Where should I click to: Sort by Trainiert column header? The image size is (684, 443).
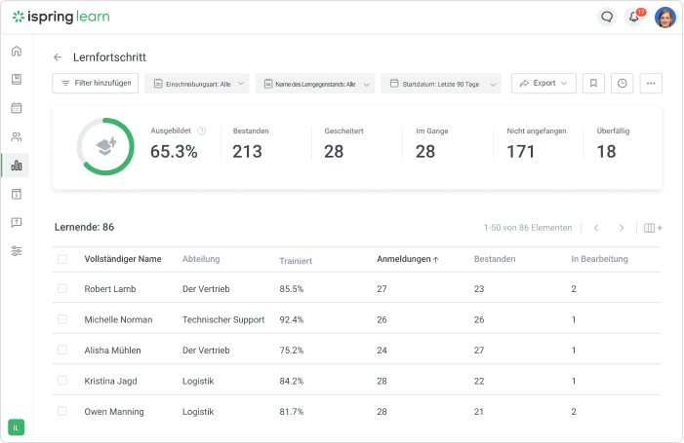pyautogui.click(x=296, y=261)
